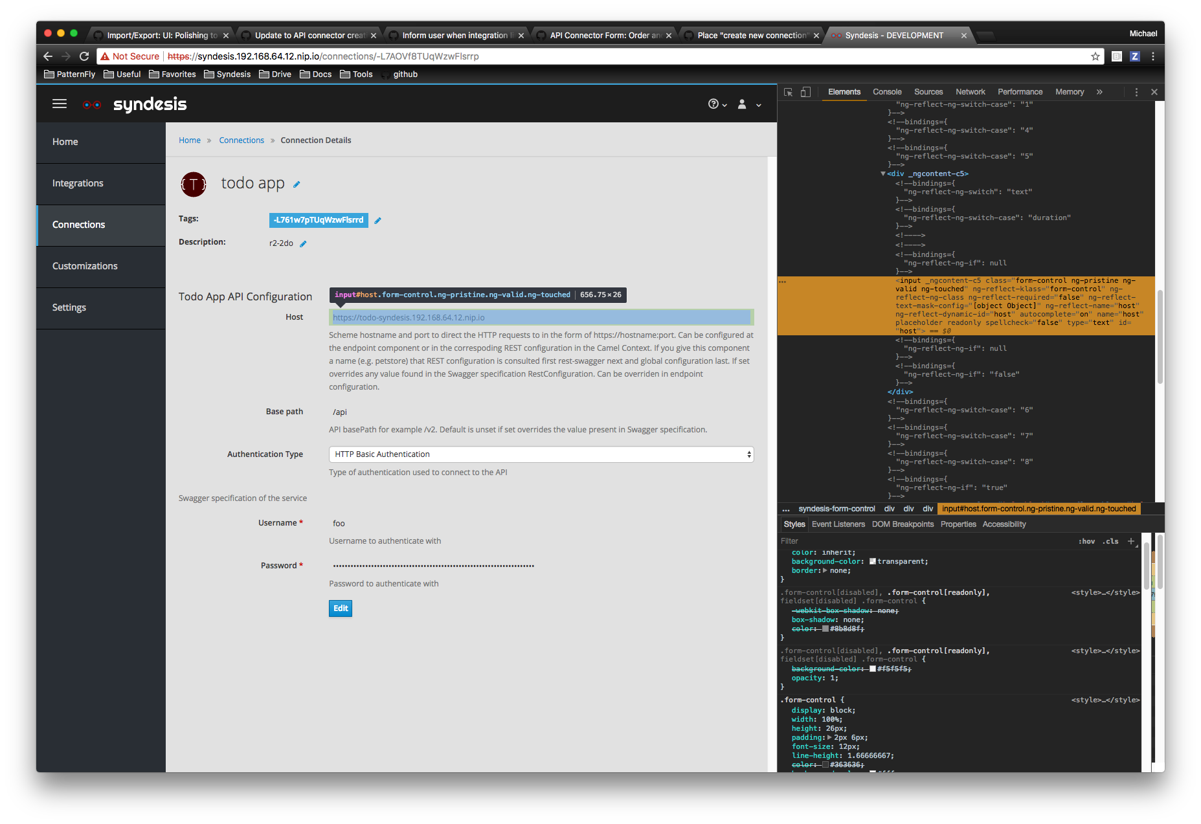Open the Tools bookmarks folder

coord(356,74)
